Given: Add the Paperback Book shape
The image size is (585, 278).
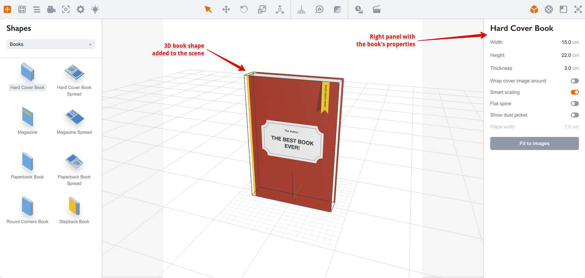Looking at the screenshot, I should [x=27, y=166].
